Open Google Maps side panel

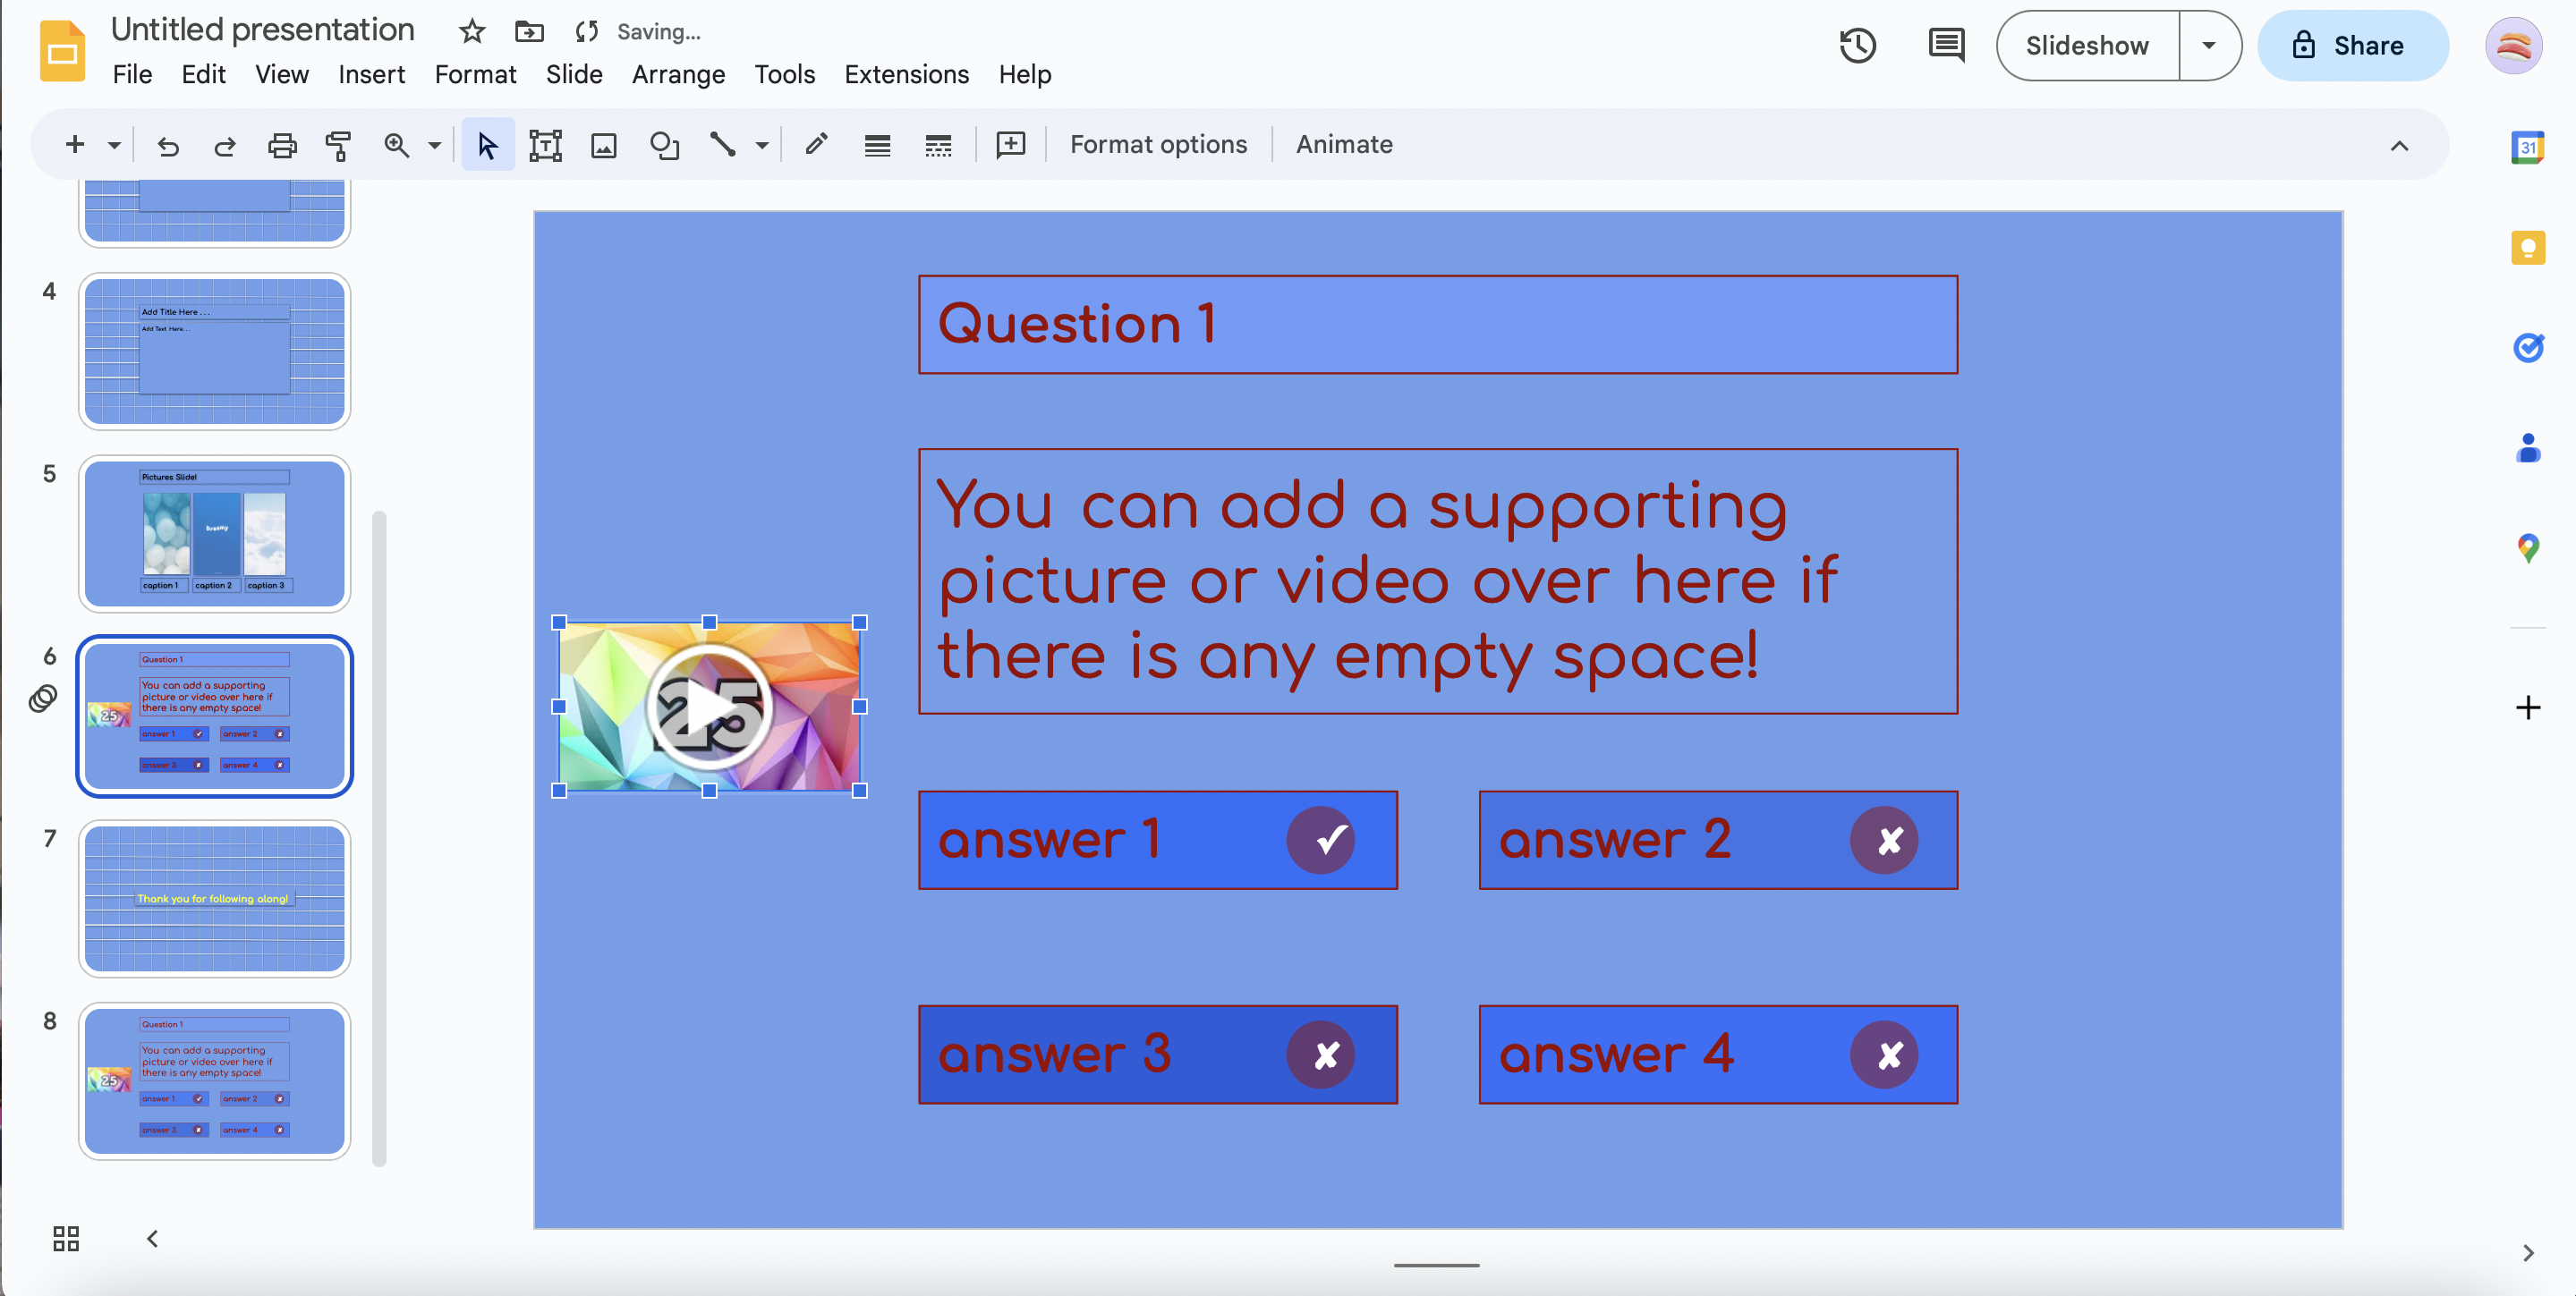pyautogui.click(x=2527, y=547)
